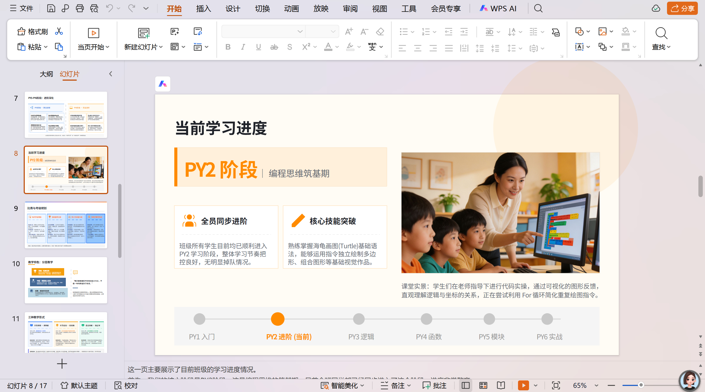This screenshot has height=392, width=705.
Task: Click the WPS AI button
Action: click(x=498, y=9)
